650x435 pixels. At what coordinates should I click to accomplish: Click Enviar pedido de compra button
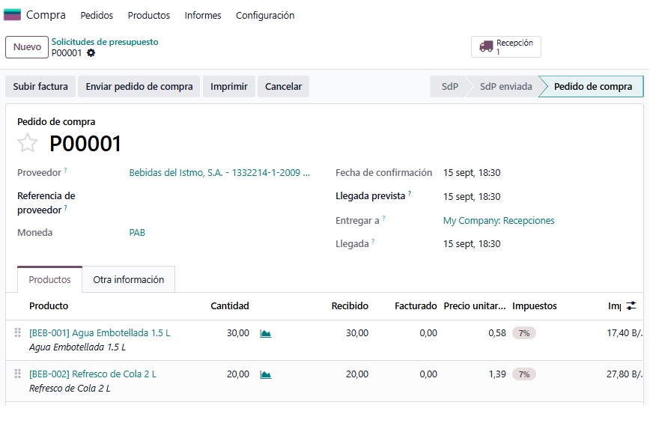pos(139,87)
